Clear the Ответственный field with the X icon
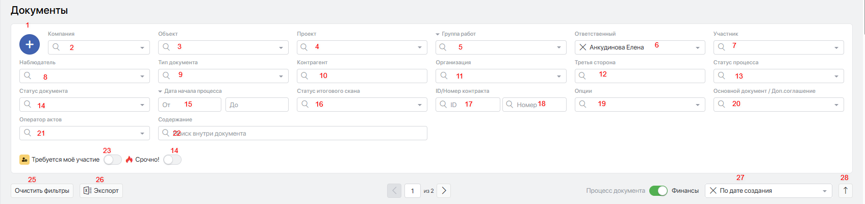The width and height of the screenshot is (865, 204). (582, 47)
